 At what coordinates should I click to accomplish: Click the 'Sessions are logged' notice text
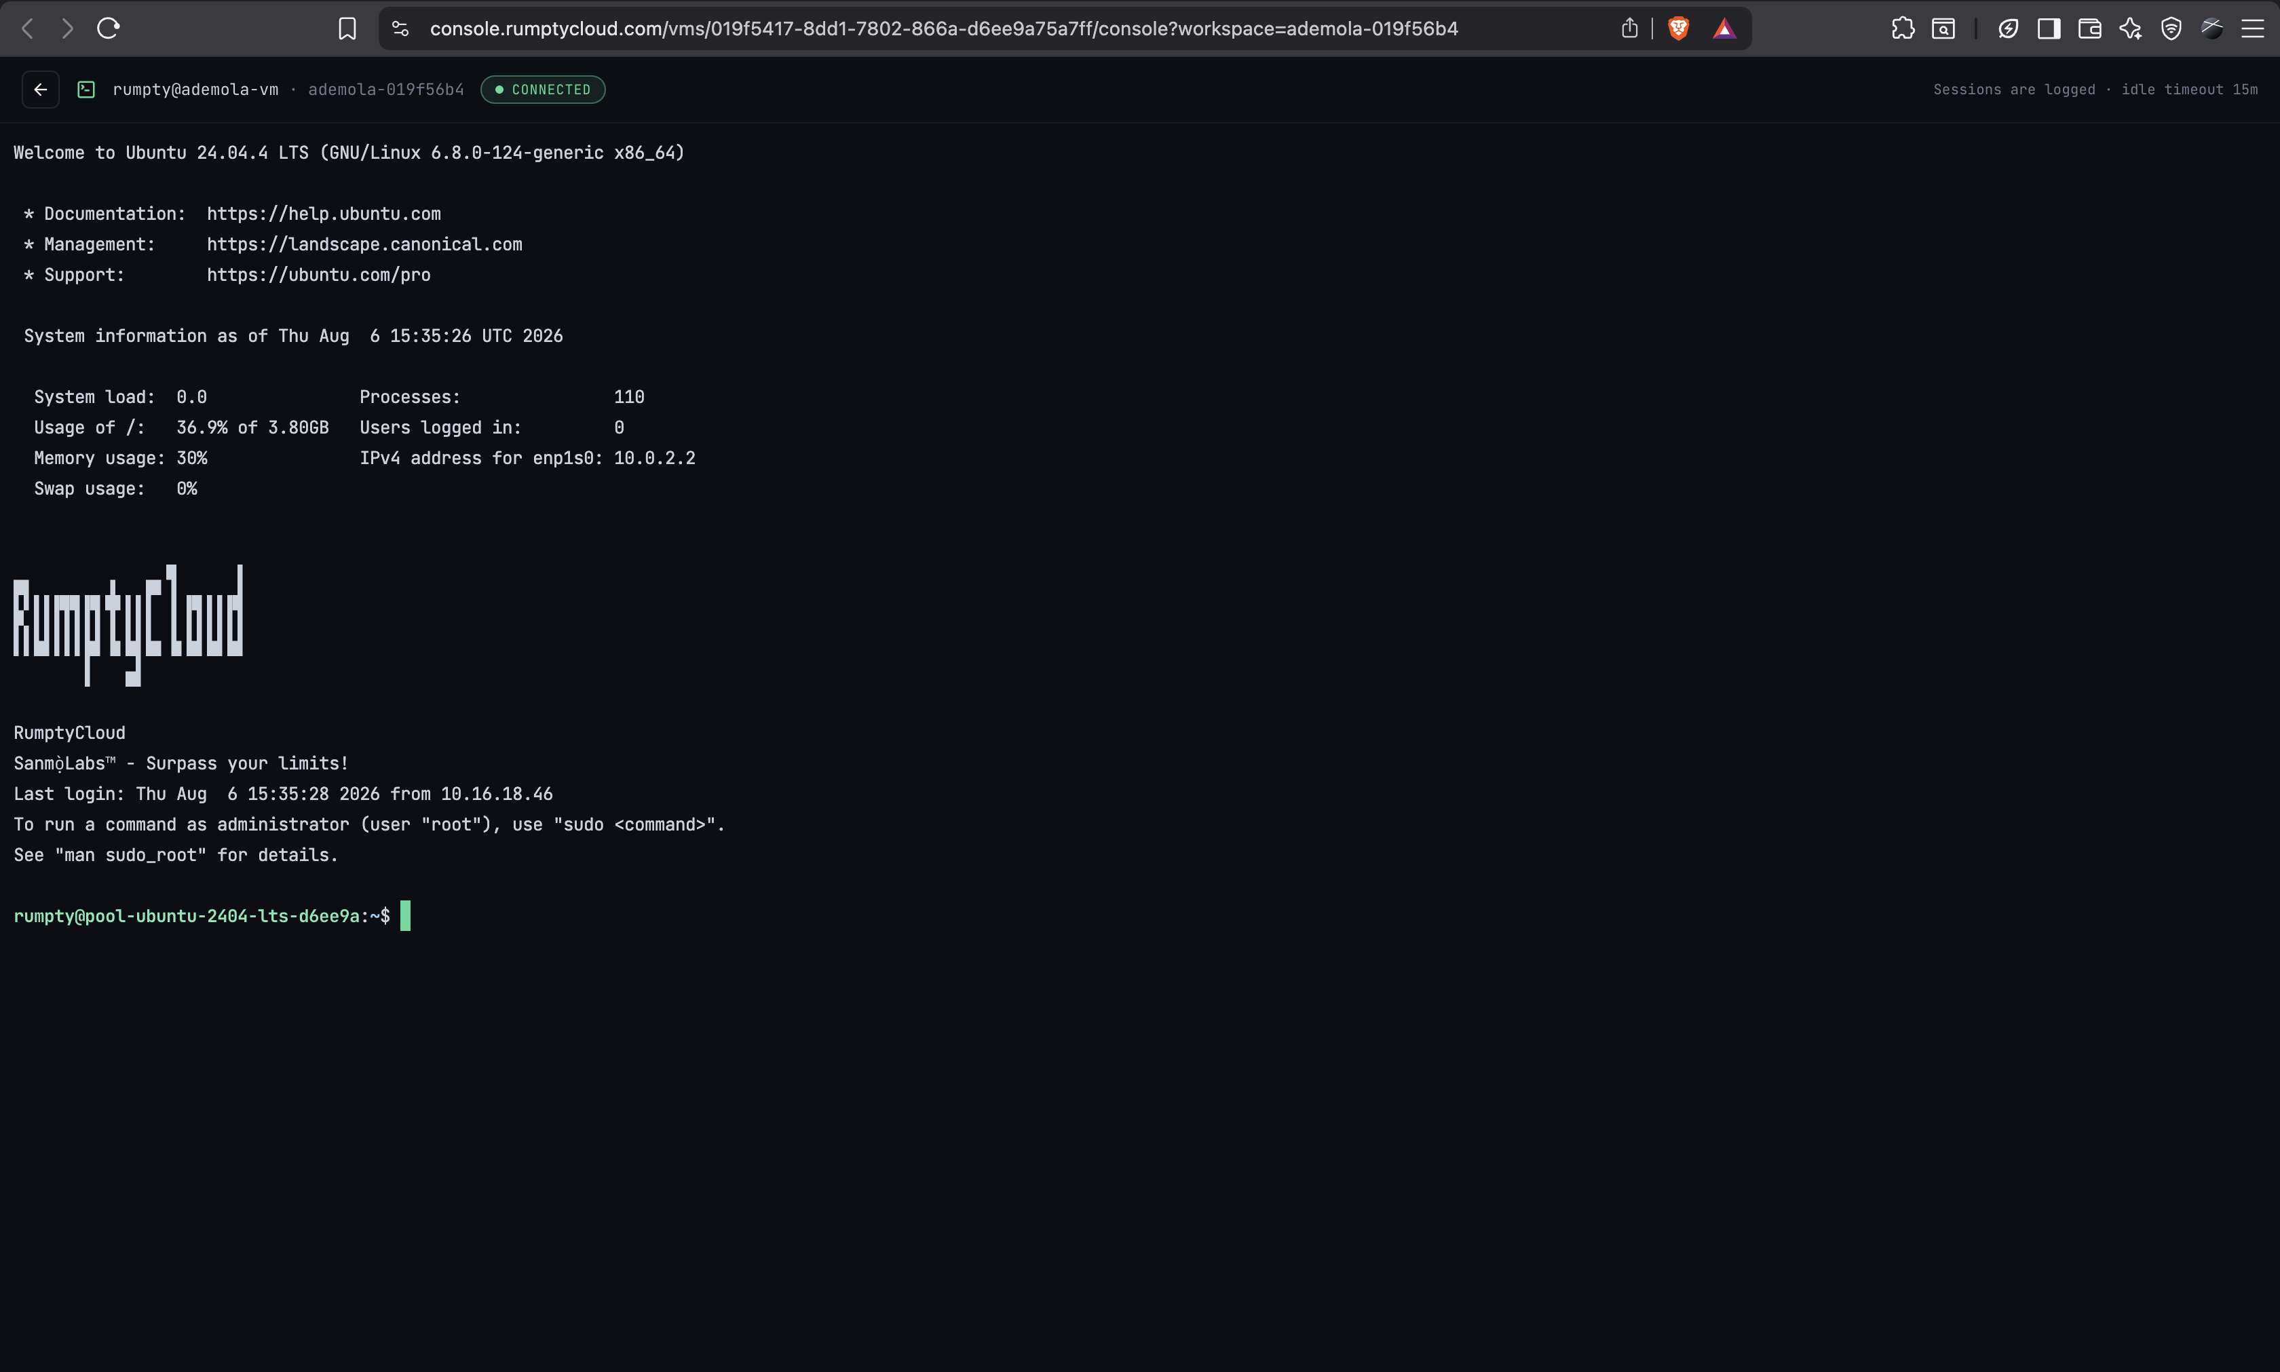tap(2014, 90)
